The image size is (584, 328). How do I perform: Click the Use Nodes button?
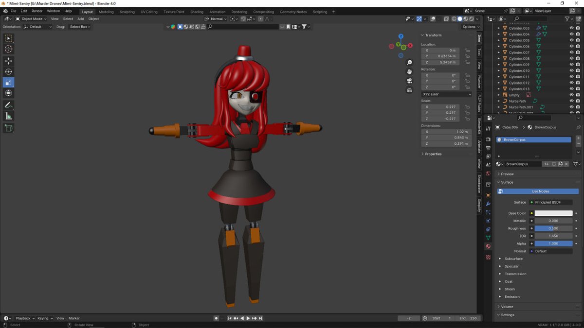pyautogui.click(x=538, y=191)
